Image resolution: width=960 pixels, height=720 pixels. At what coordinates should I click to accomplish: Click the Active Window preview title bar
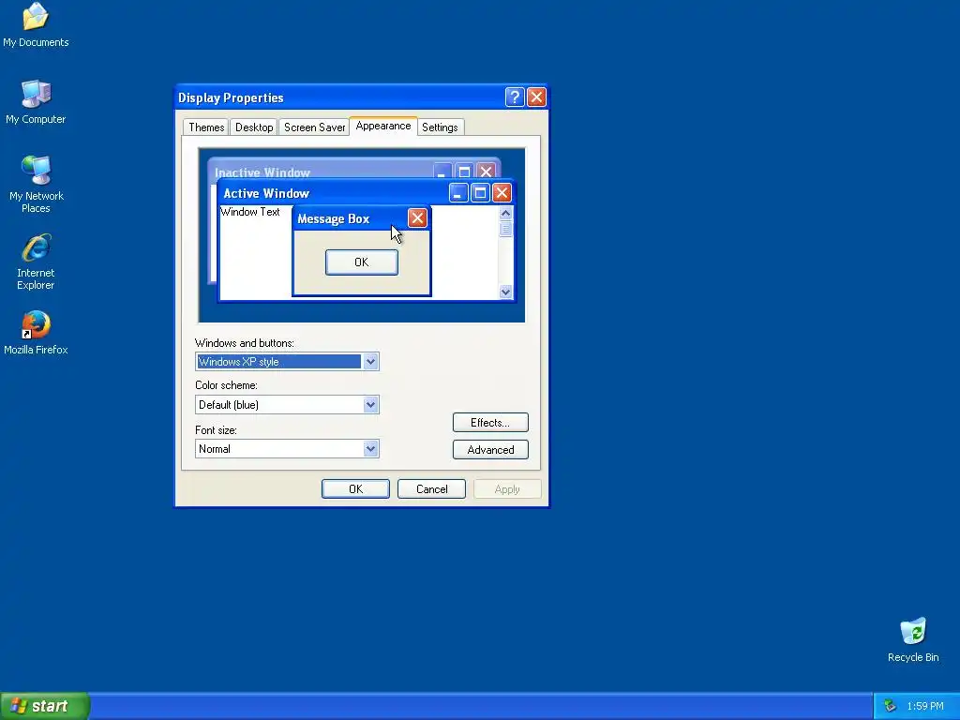pyautogui.click(x=367, y=193)
